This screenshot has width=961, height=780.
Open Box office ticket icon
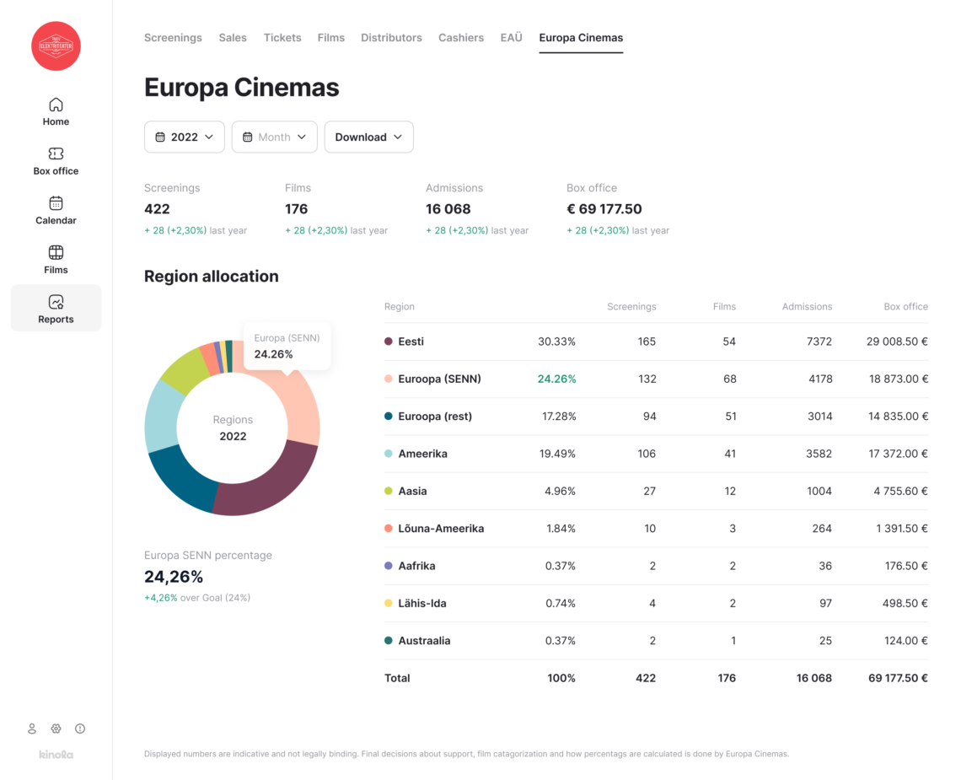pos(56,154)
